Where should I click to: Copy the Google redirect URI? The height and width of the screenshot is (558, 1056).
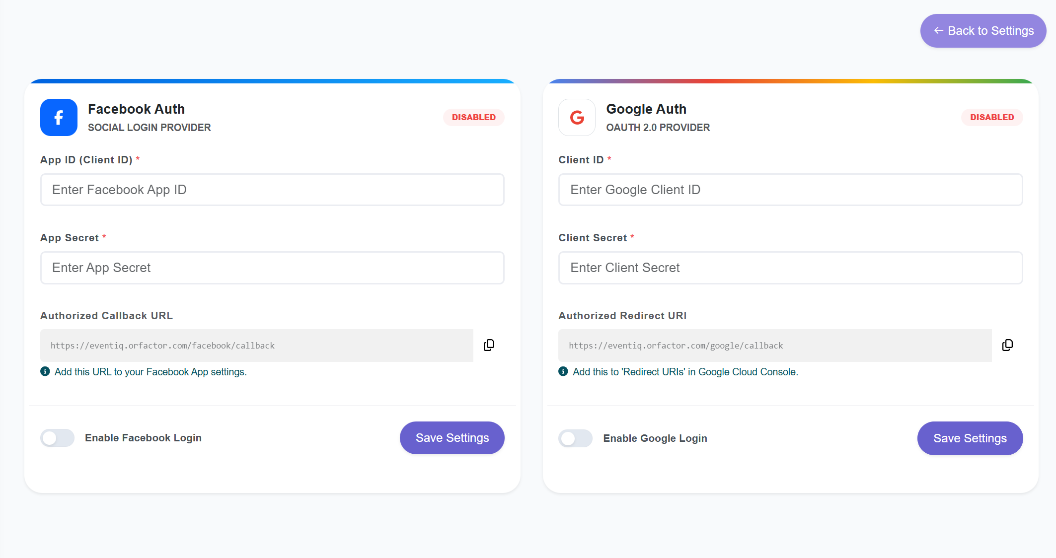(1007, 345)
